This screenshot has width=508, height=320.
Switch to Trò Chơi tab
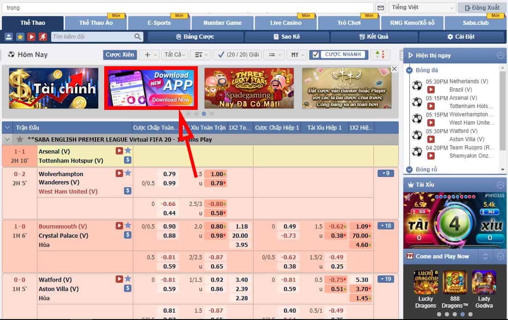click(349, 23)
